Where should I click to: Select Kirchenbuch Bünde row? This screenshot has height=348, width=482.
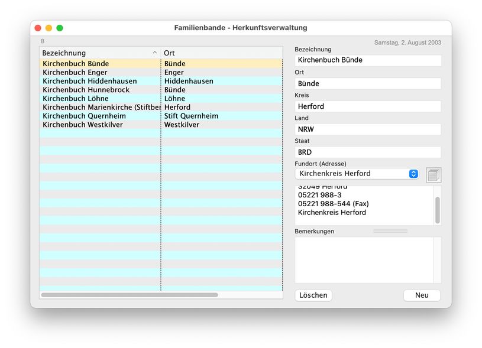pos(99,64)
